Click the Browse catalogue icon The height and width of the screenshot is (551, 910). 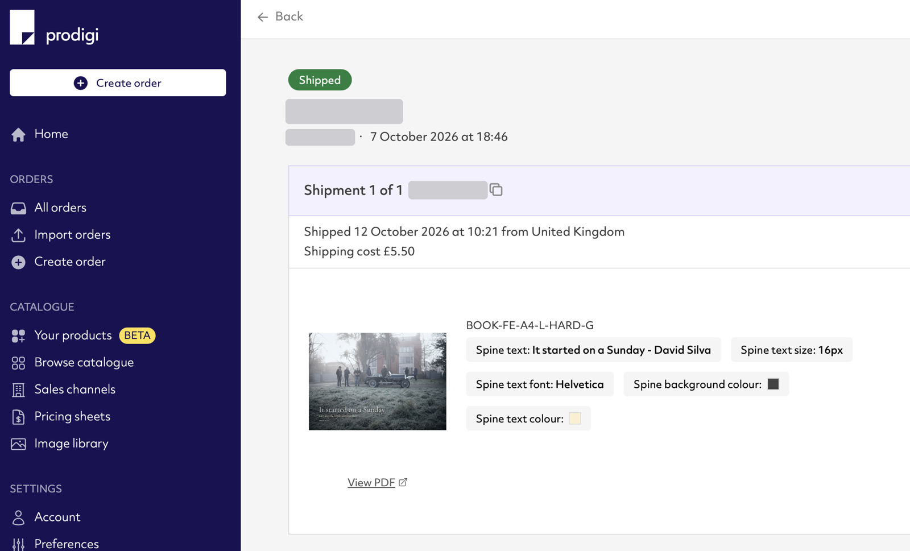coord(18,363)
